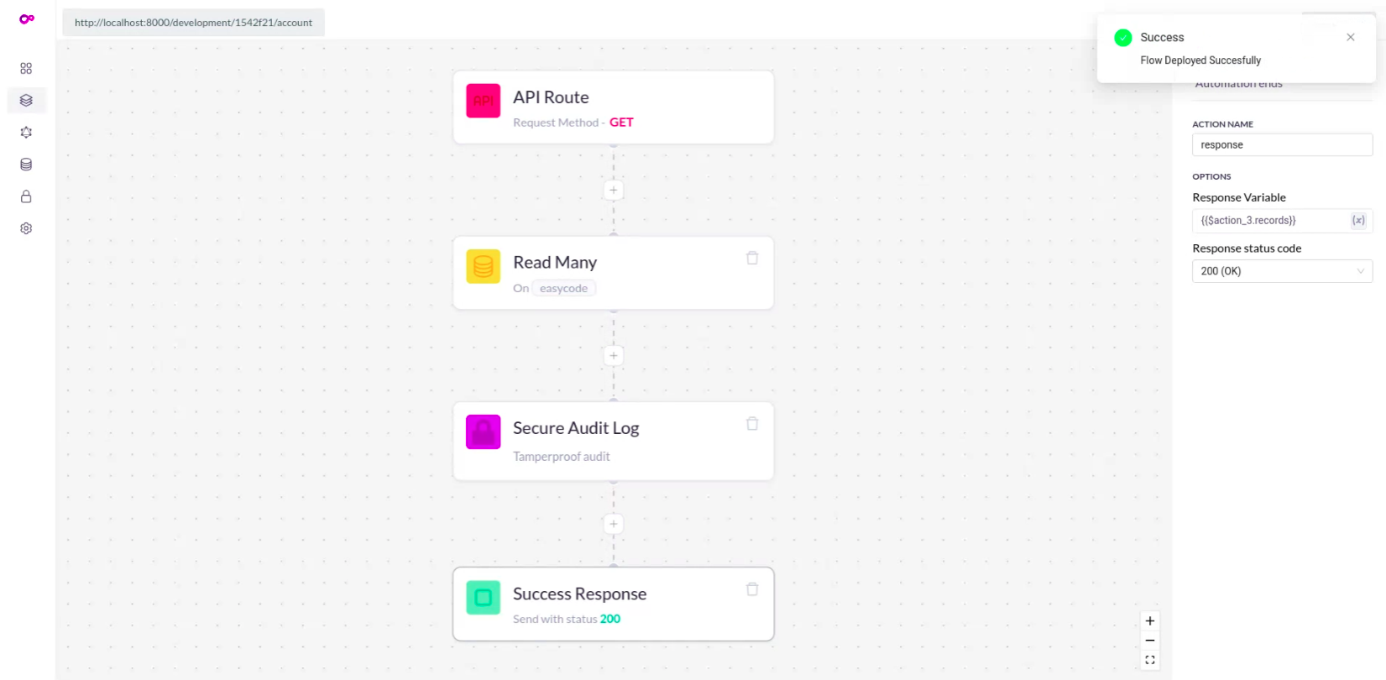Zoom in on the flow canvas
The width and height of the screenshot is (1386, 680).
(1150, 621)
